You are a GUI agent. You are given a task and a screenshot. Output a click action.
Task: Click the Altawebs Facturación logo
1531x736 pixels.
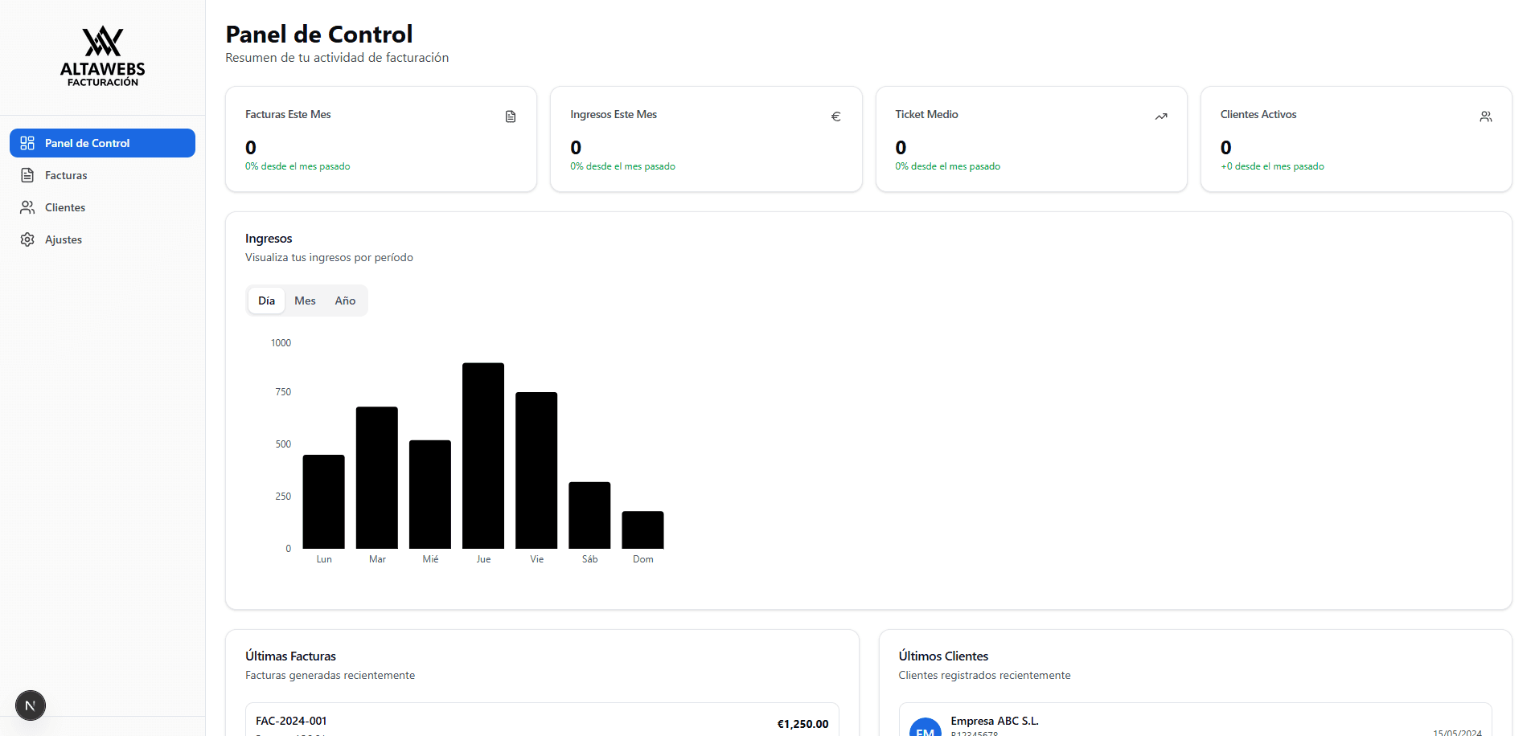(103, 56)
